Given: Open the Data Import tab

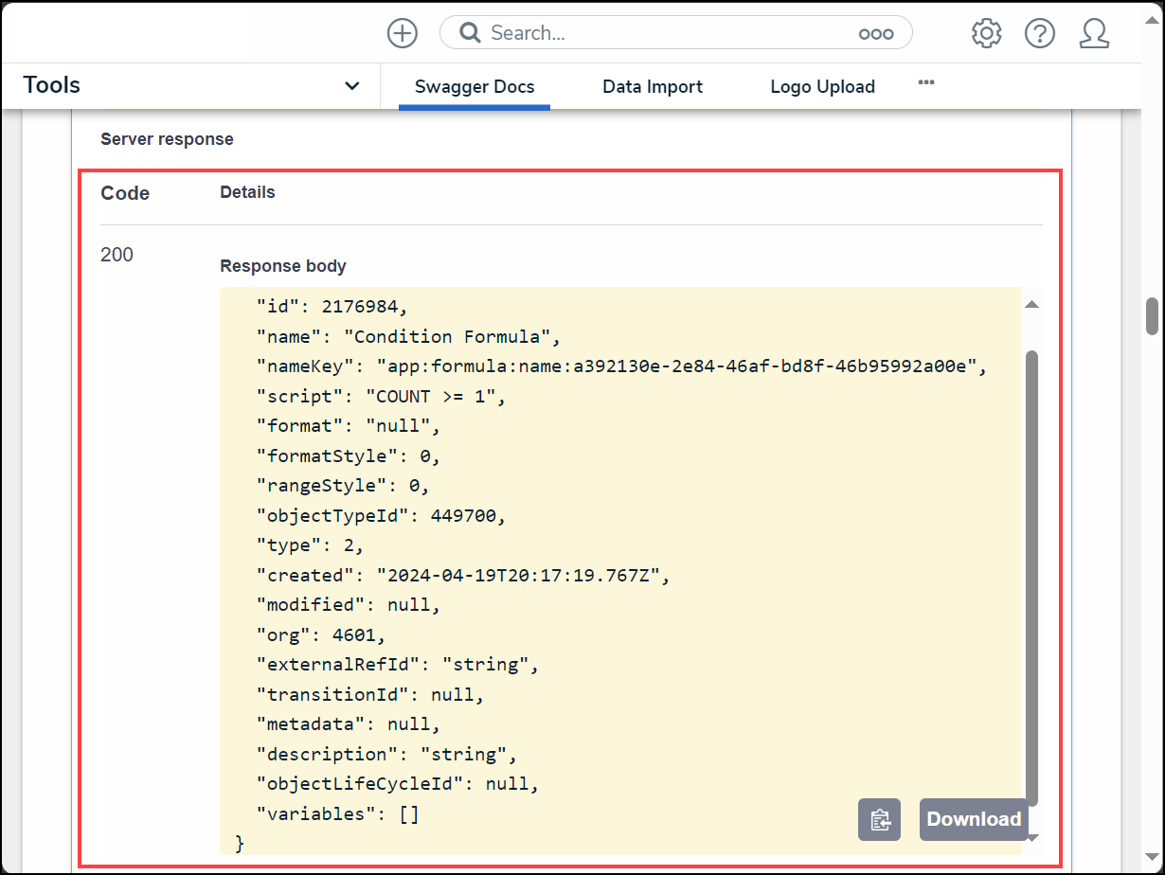Looking at the screenshot, I should pos(653,87).
